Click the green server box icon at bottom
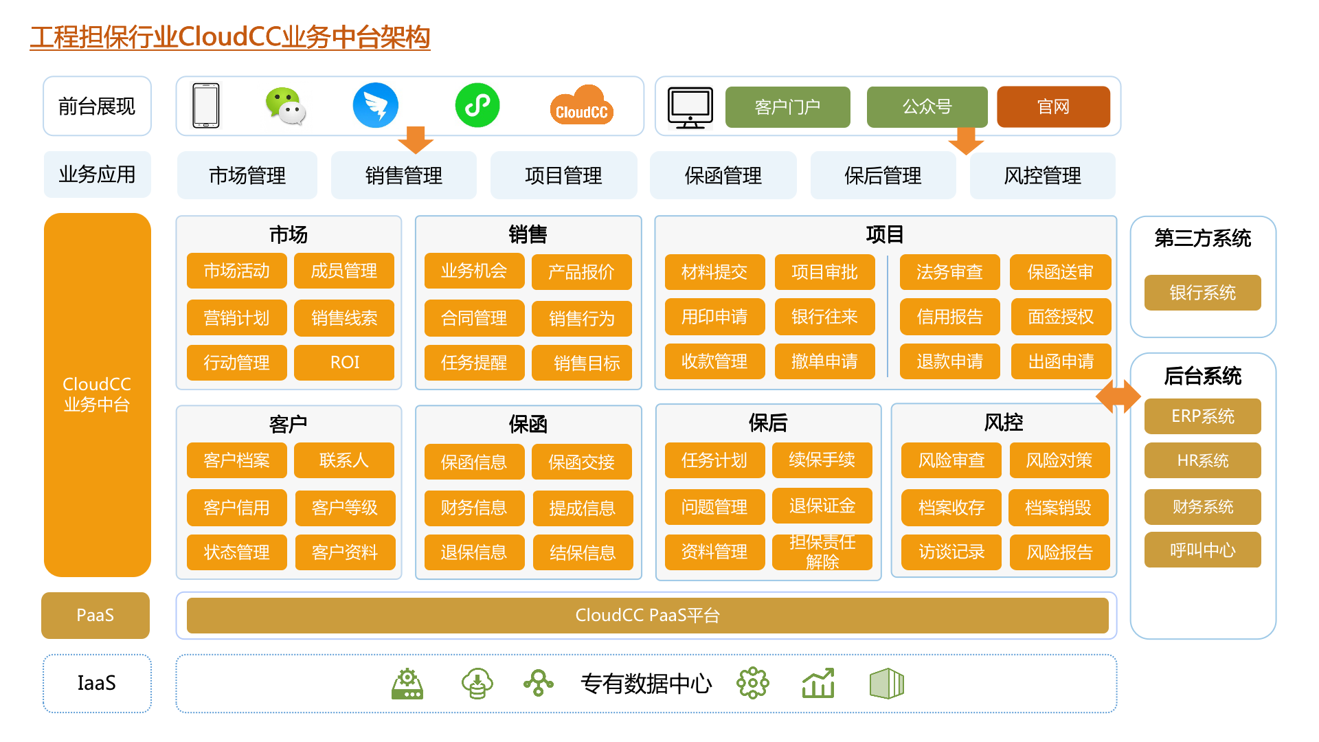Image resolution: width=1319 pixels, height=742 pixels. point(886,684)
